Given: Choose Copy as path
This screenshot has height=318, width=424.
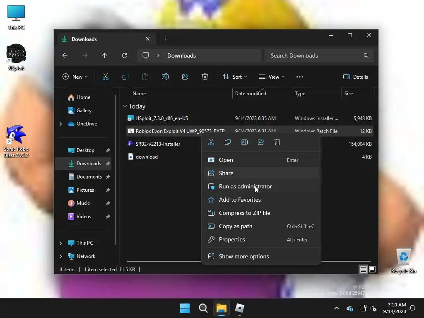Looking at the screenshot, I should pos(261,226).
